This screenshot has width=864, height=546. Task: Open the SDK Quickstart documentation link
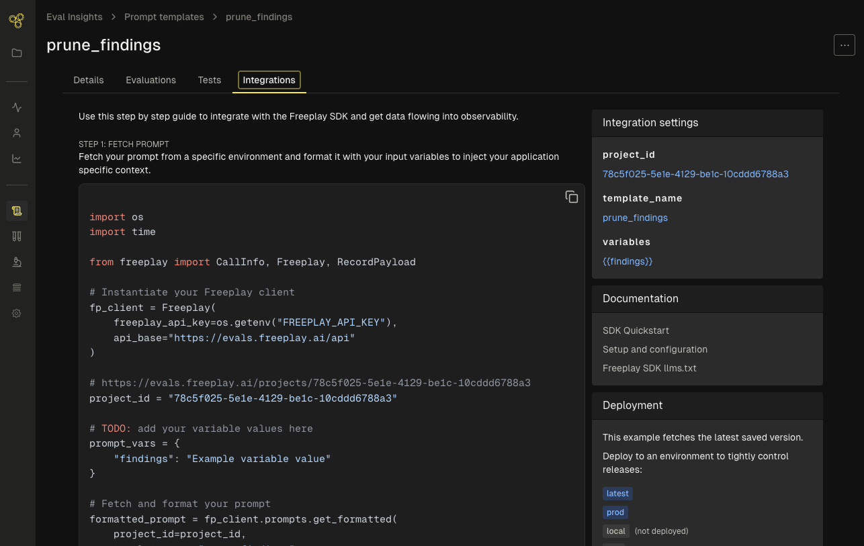pos(636,330)
